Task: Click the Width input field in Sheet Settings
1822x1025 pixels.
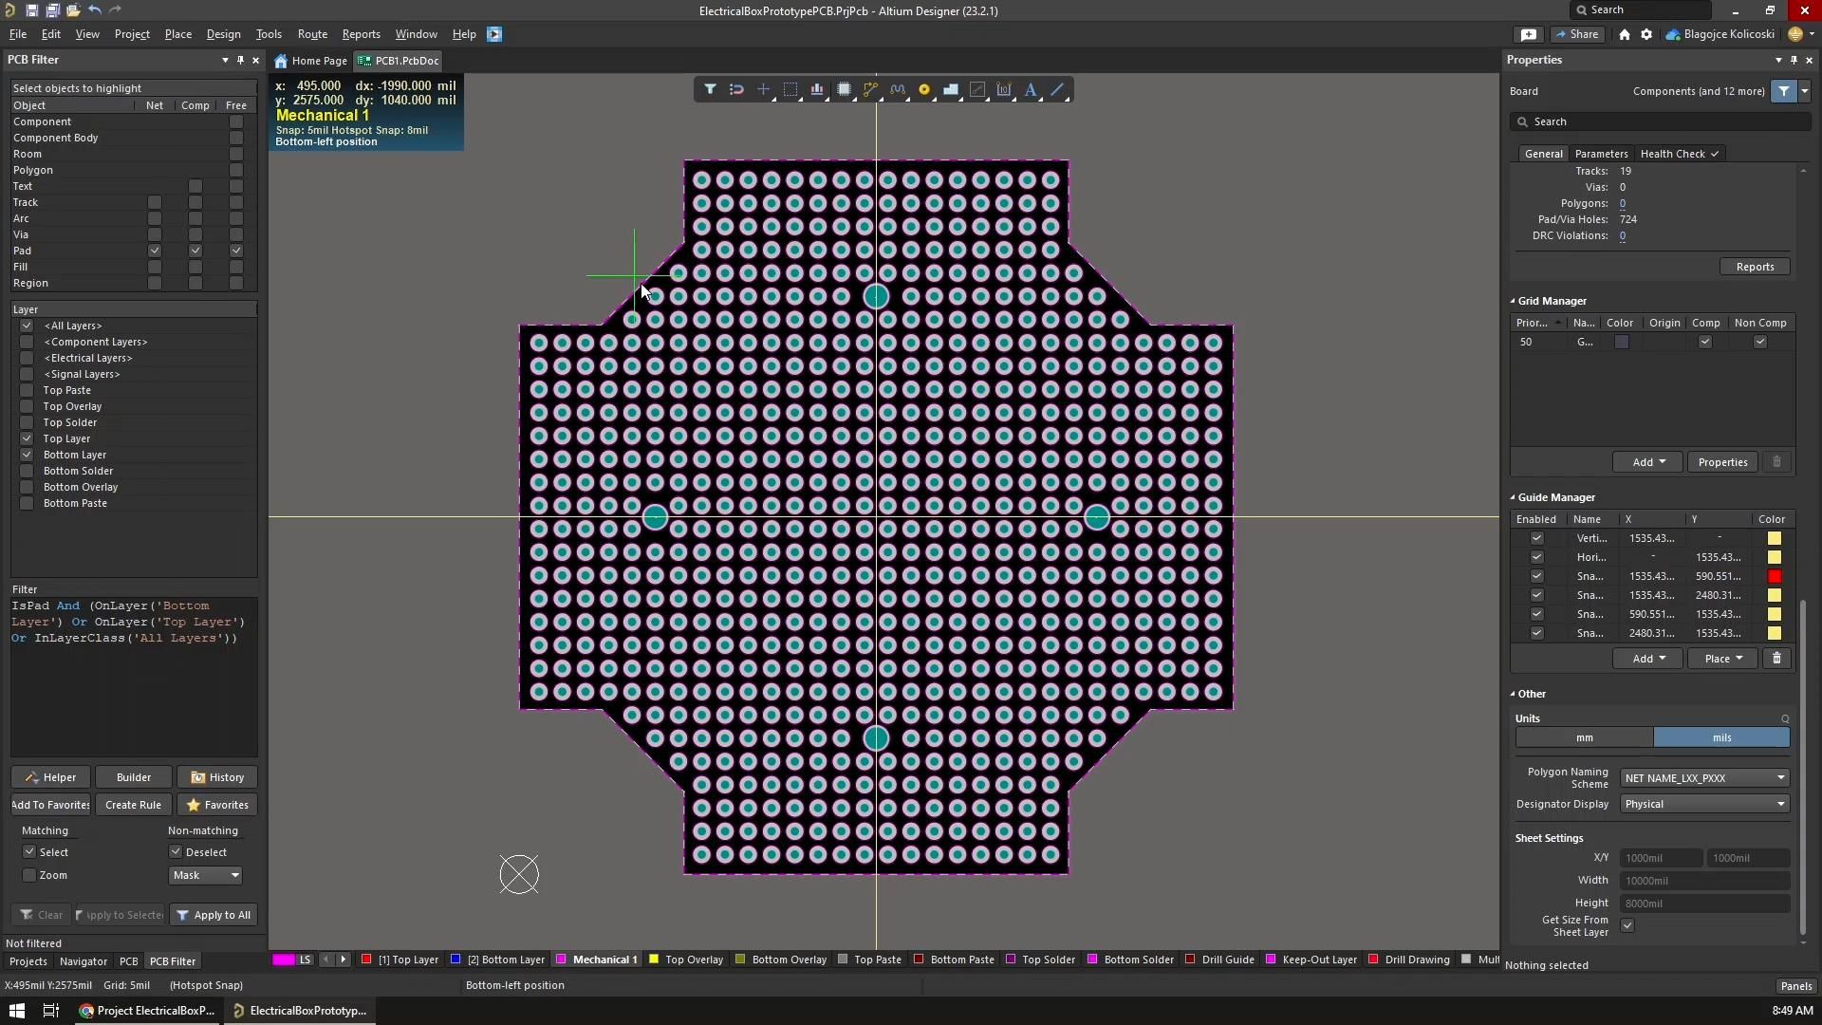Action: pos(1703,881)
